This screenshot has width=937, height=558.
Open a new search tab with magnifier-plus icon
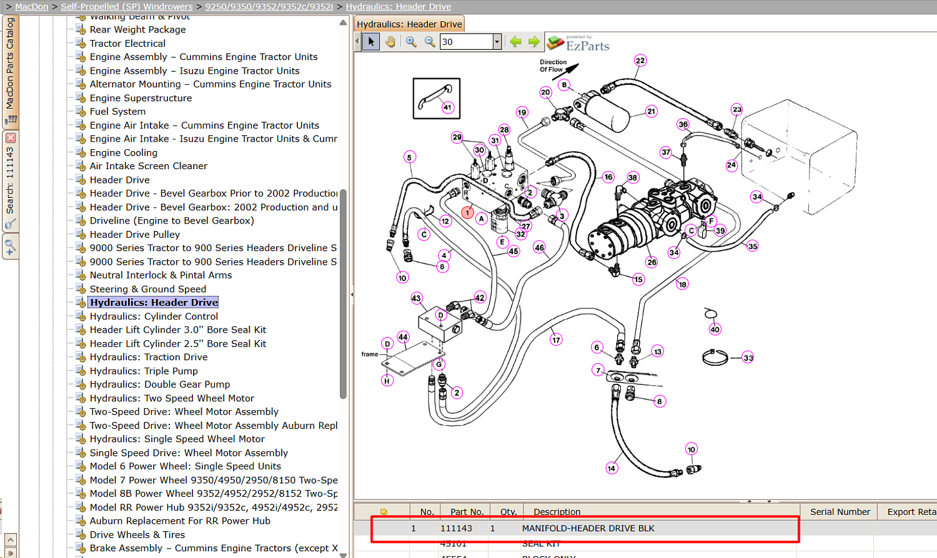[10, 247]
